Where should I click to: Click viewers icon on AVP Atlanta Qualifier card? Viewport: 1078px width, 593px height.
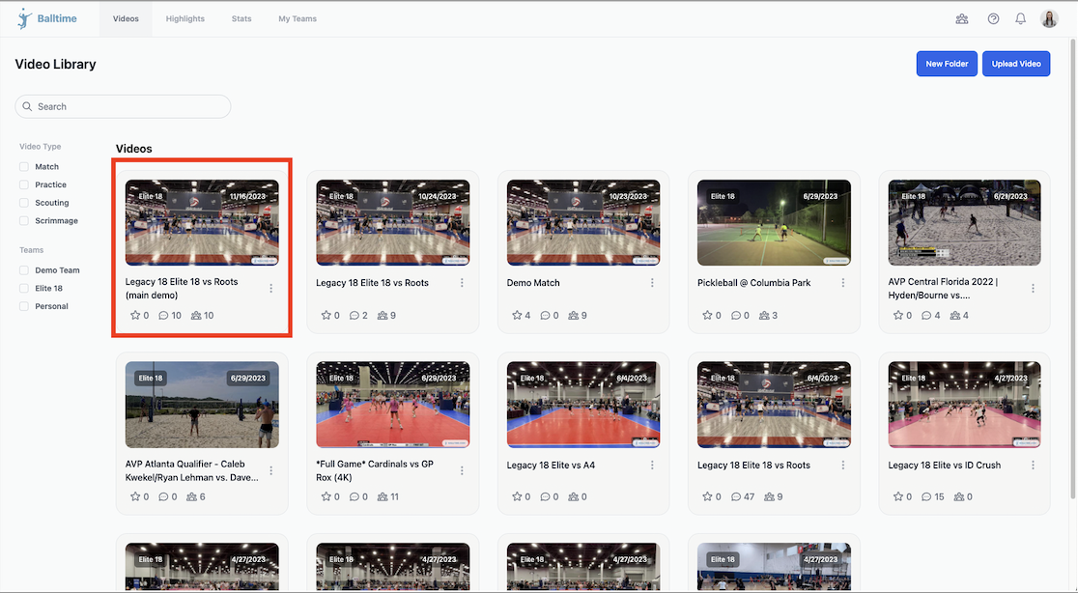pyautogui.click(x=192, y=496)
